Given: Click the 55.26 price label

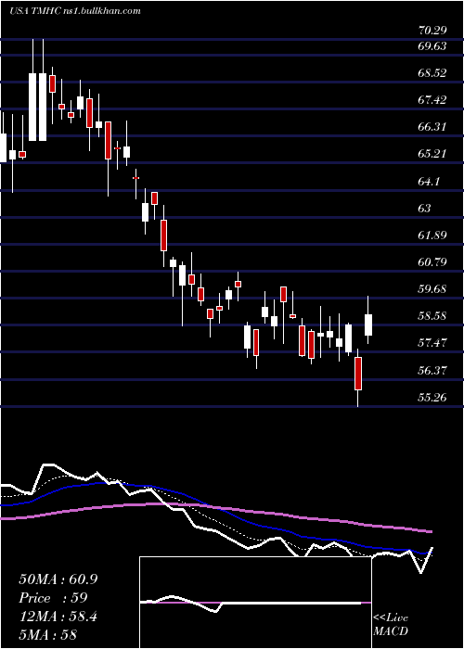Looking at the screenshot, I should (433, 398).
